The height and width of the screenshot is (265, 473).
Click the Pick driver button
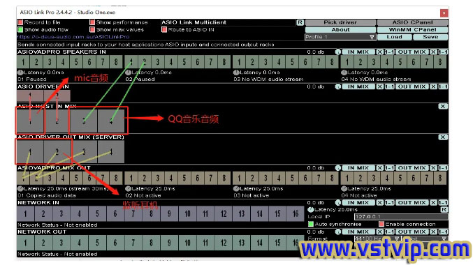[x=340, y=22]
